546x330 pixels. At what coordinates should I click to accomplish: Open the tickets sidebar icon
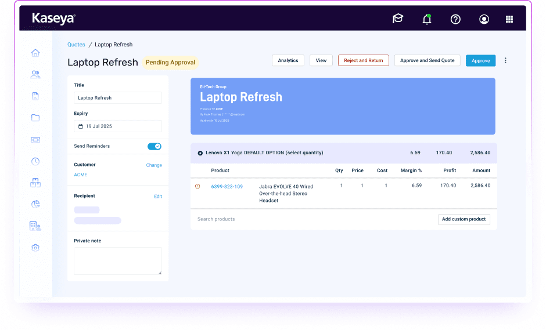tap(35, 139)
